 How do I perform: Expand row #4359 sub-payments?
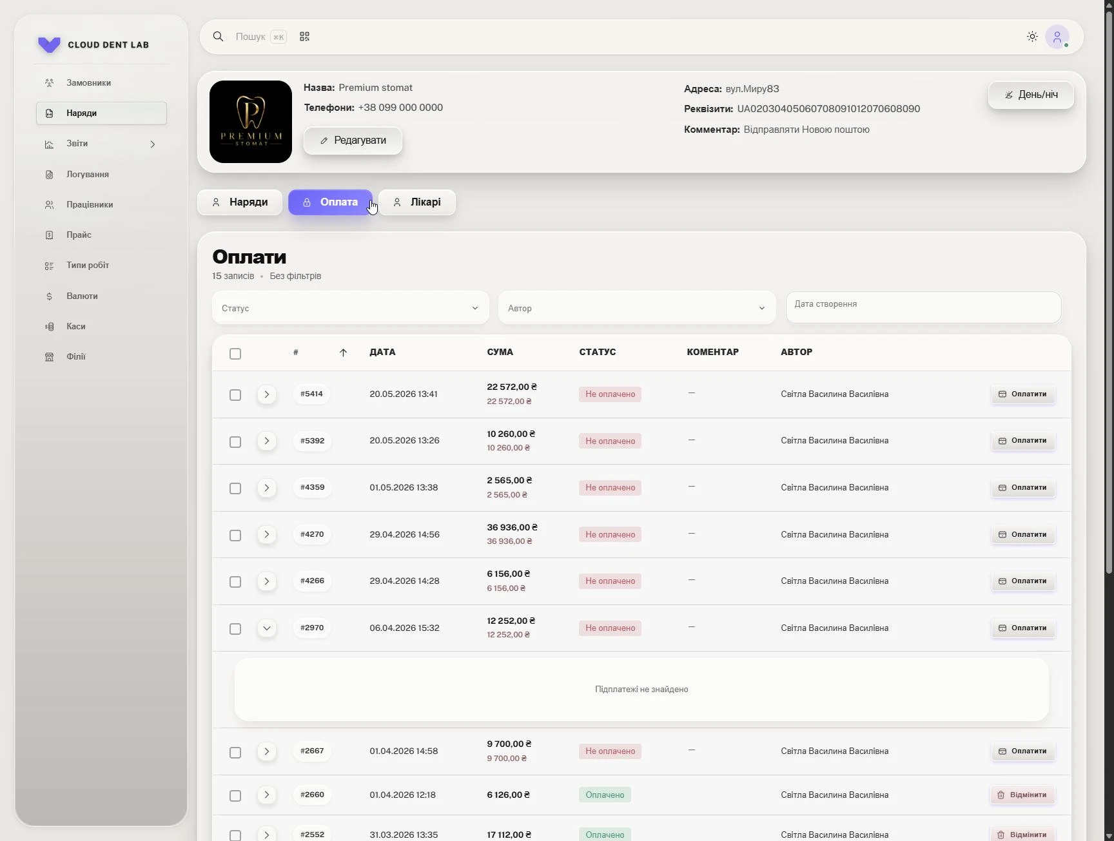266,488
